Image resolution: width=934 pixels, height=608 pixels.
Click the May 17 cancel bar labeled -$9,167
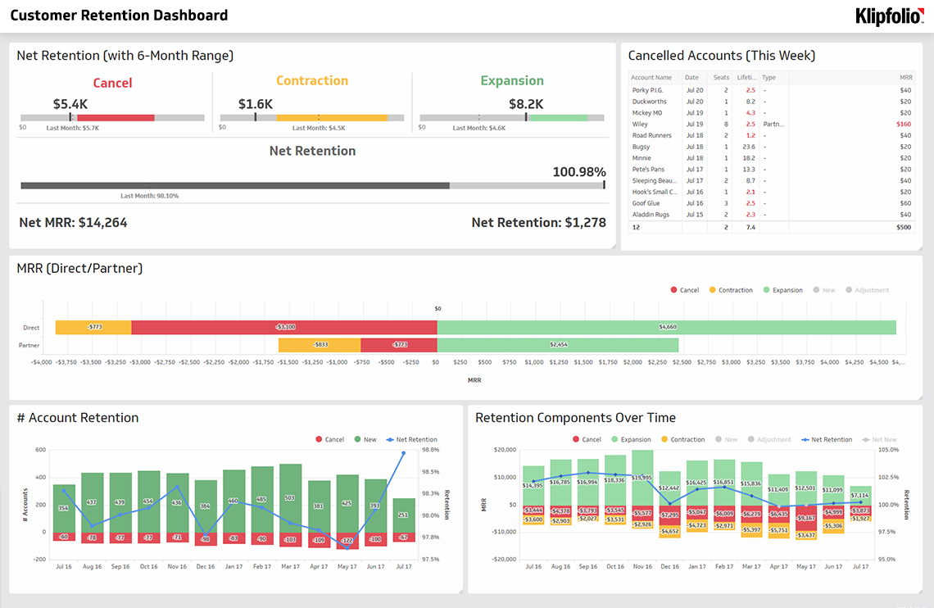(806, 519)
